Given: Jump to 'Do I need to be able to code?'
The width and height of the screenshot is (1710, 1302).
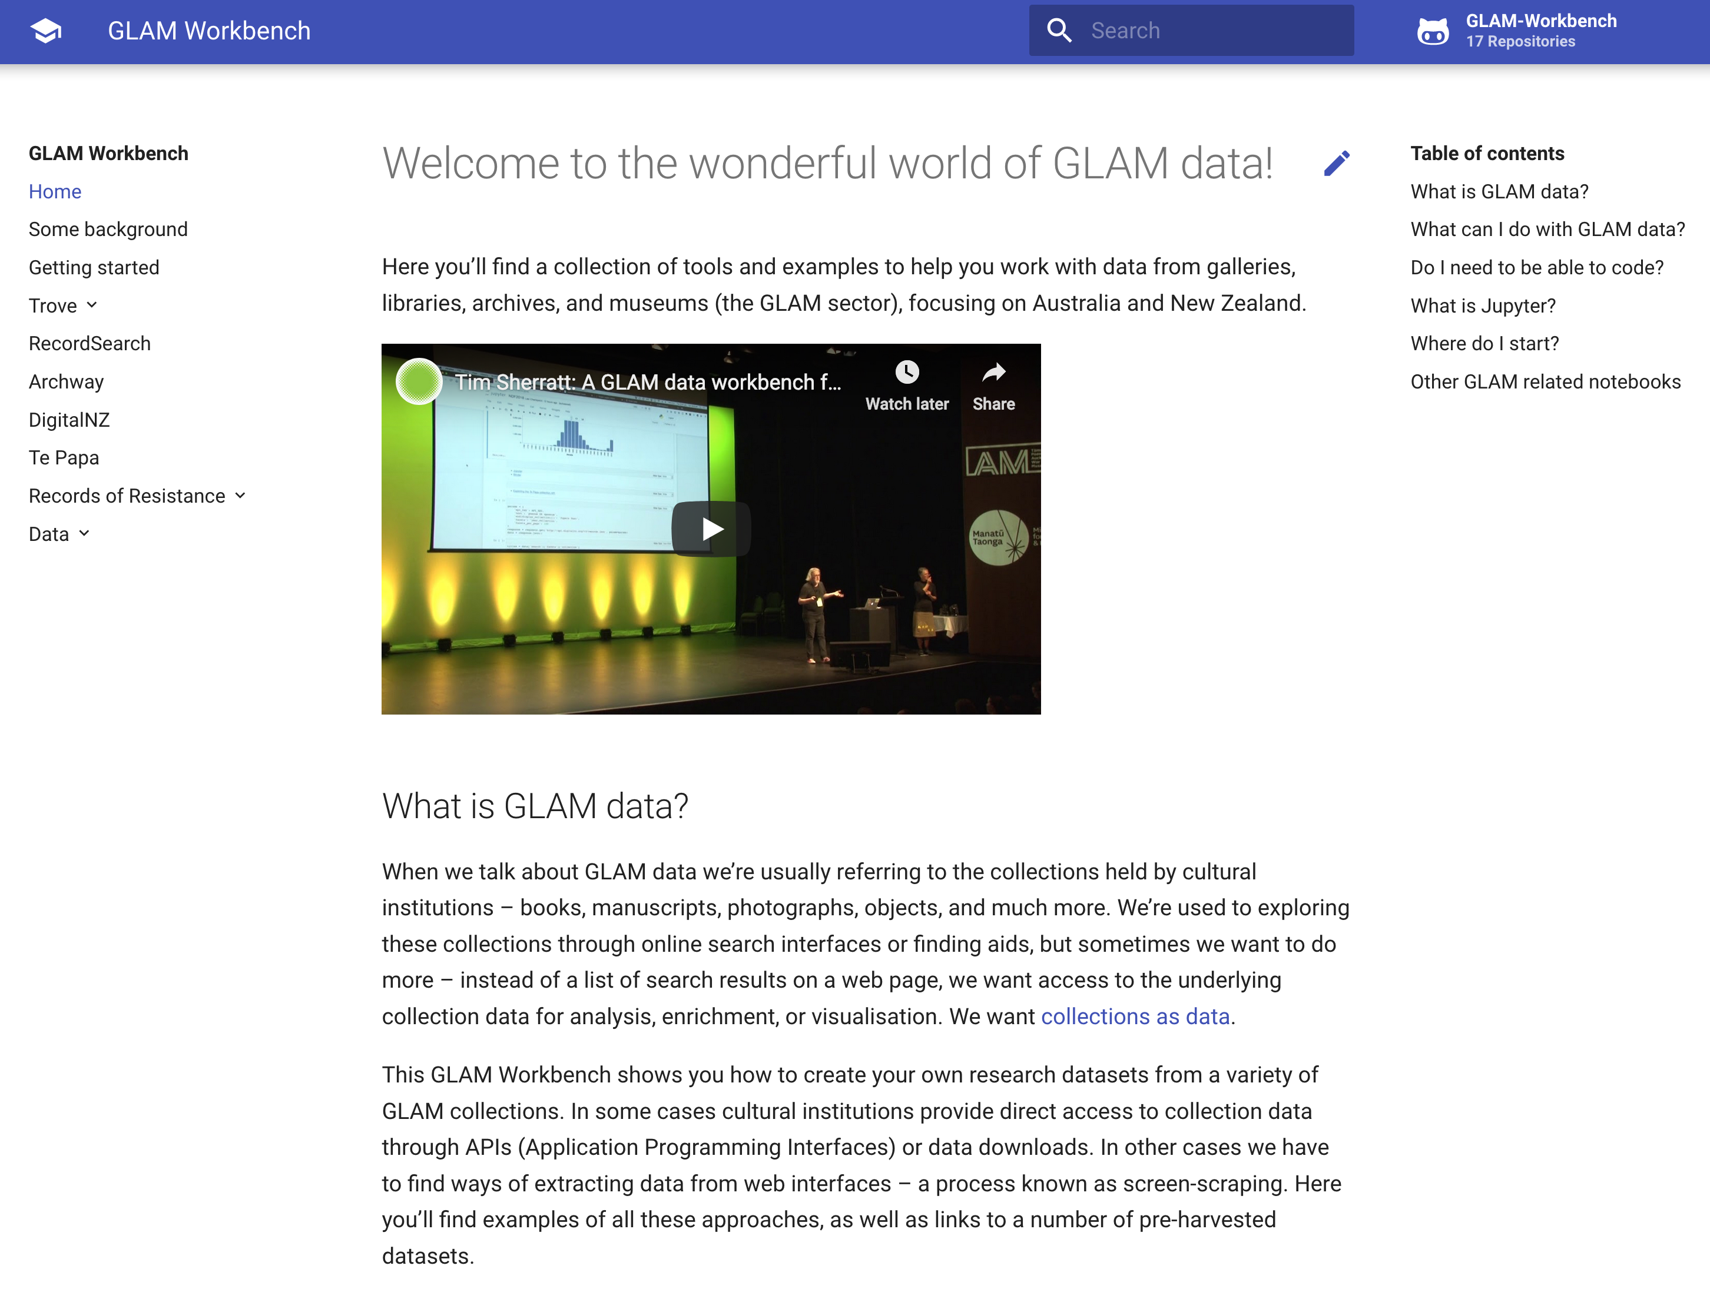Looking at the screenshot, I should 1536,267.
